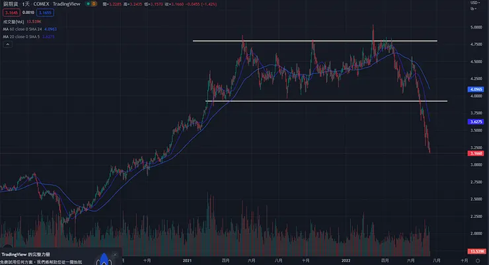
Task: Collapse the indicator legend with the chevron button
Action: pos(7,44)
